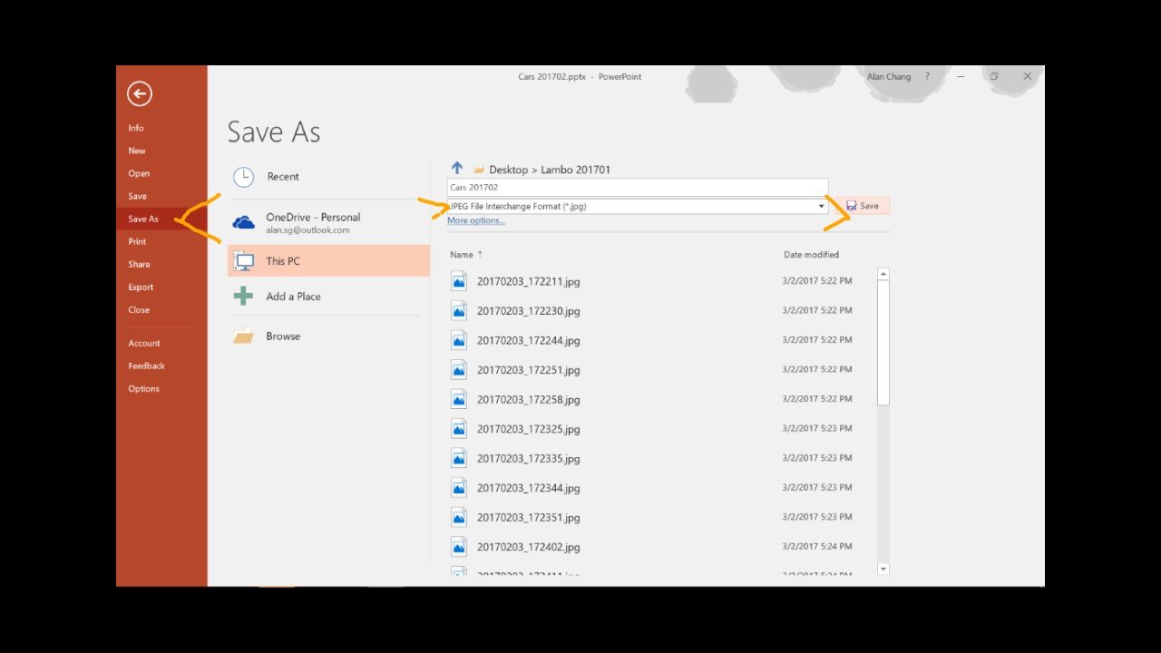1161x653 pixels.
Task: Open the Help question mark icon
Action: pyautogui.click(x=927, y=77)
